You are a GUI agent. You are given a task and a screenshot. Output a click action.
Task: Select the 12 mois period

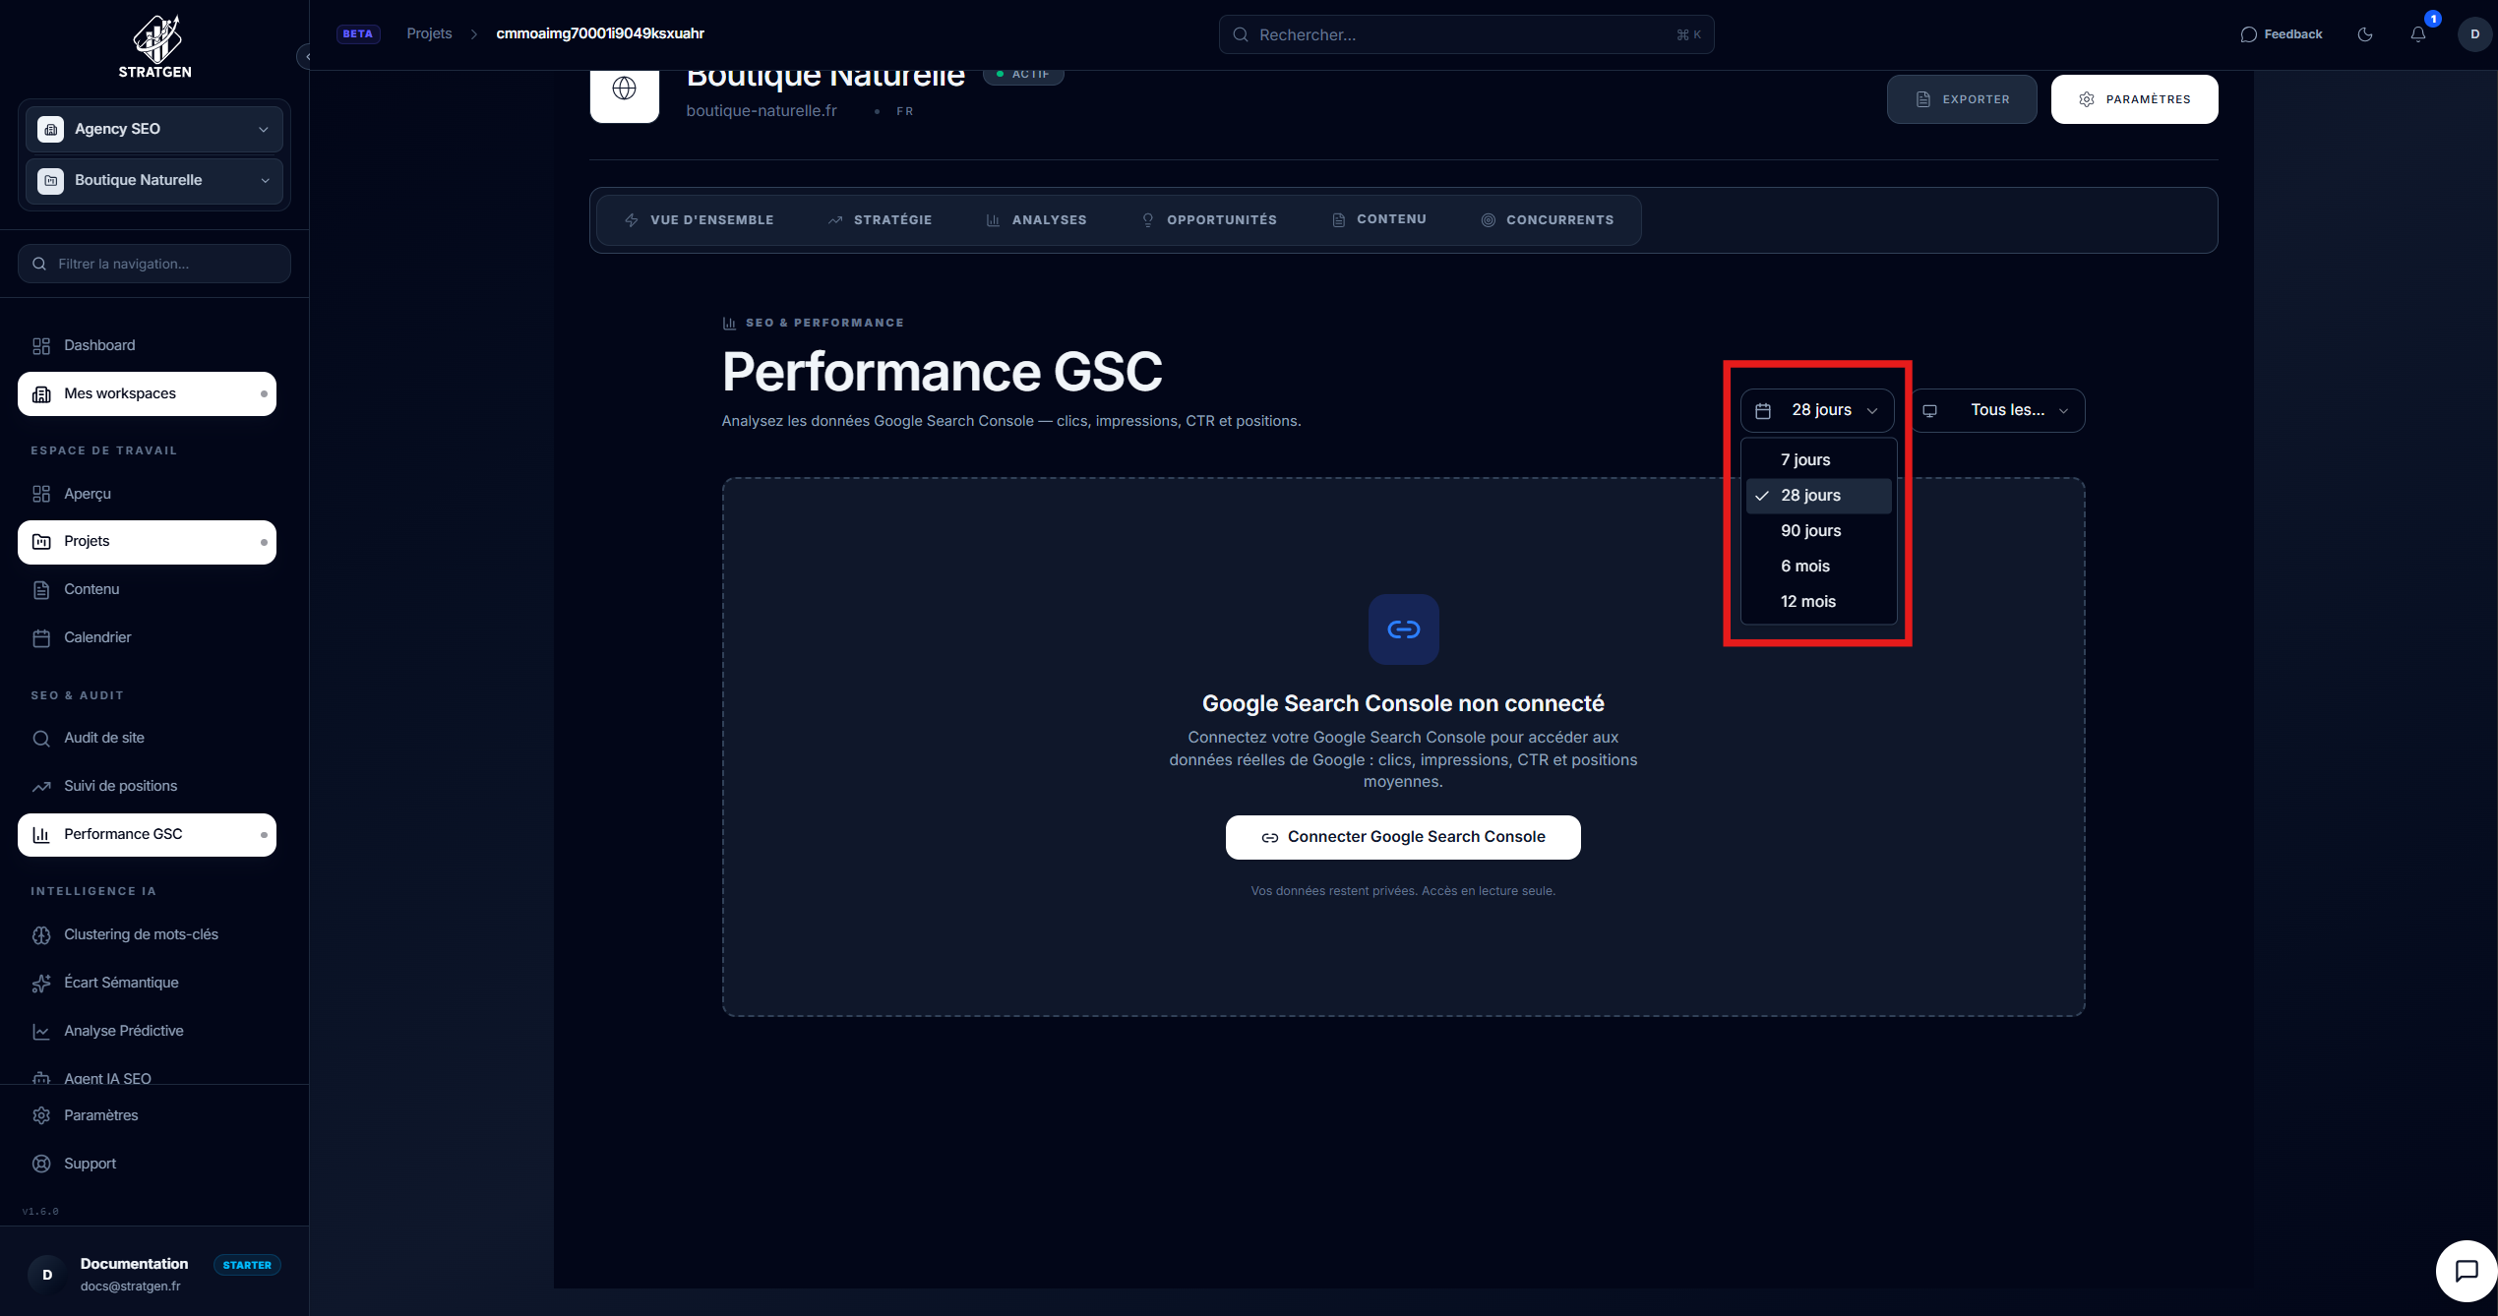[1807, 601]
